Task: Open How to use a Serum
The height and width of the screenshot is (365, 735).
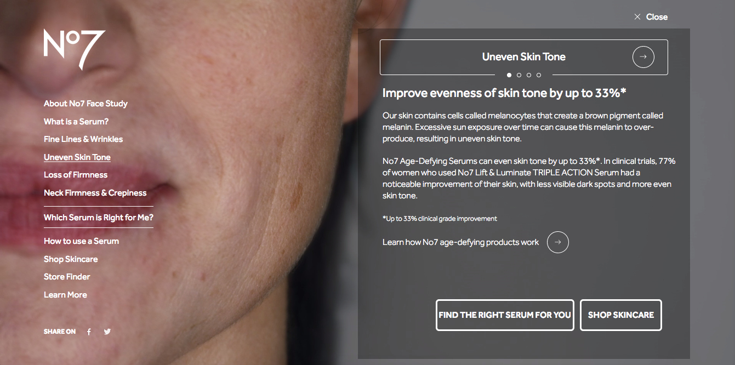Action: [x=81, y=241]
